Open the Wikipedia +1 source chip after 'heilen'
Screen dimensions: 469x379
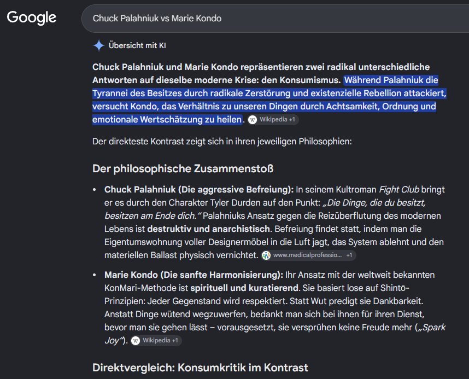[x=273, y=120]
